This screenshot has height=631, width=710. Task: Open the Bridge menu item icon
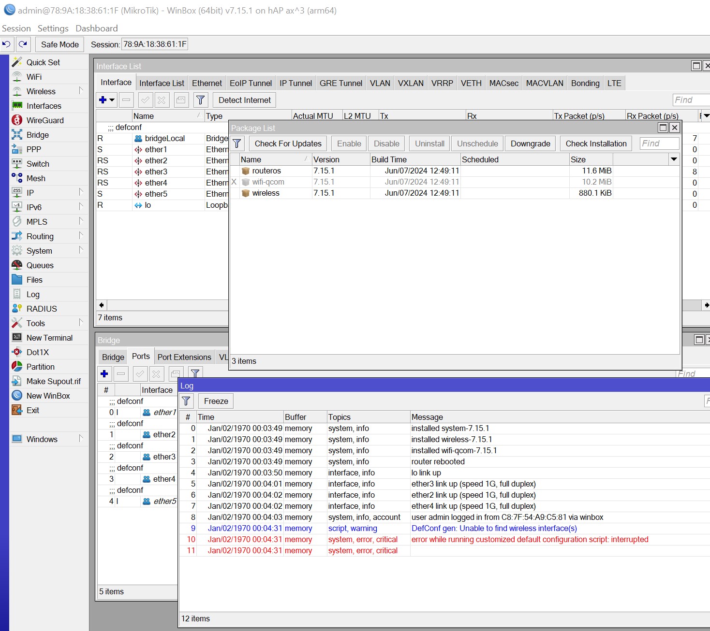[x=17, y=135]
